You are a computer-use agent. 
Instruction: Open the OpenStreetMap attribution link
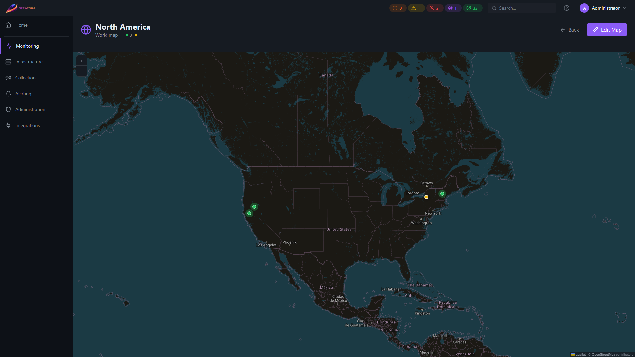click(603, 355)
